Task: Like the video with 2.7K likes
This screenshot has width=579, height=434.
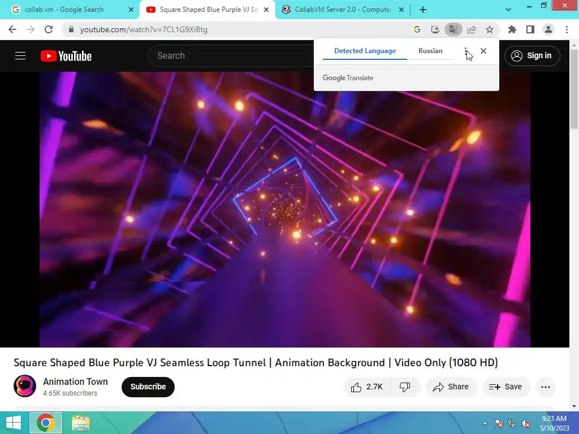Action: 366,387
